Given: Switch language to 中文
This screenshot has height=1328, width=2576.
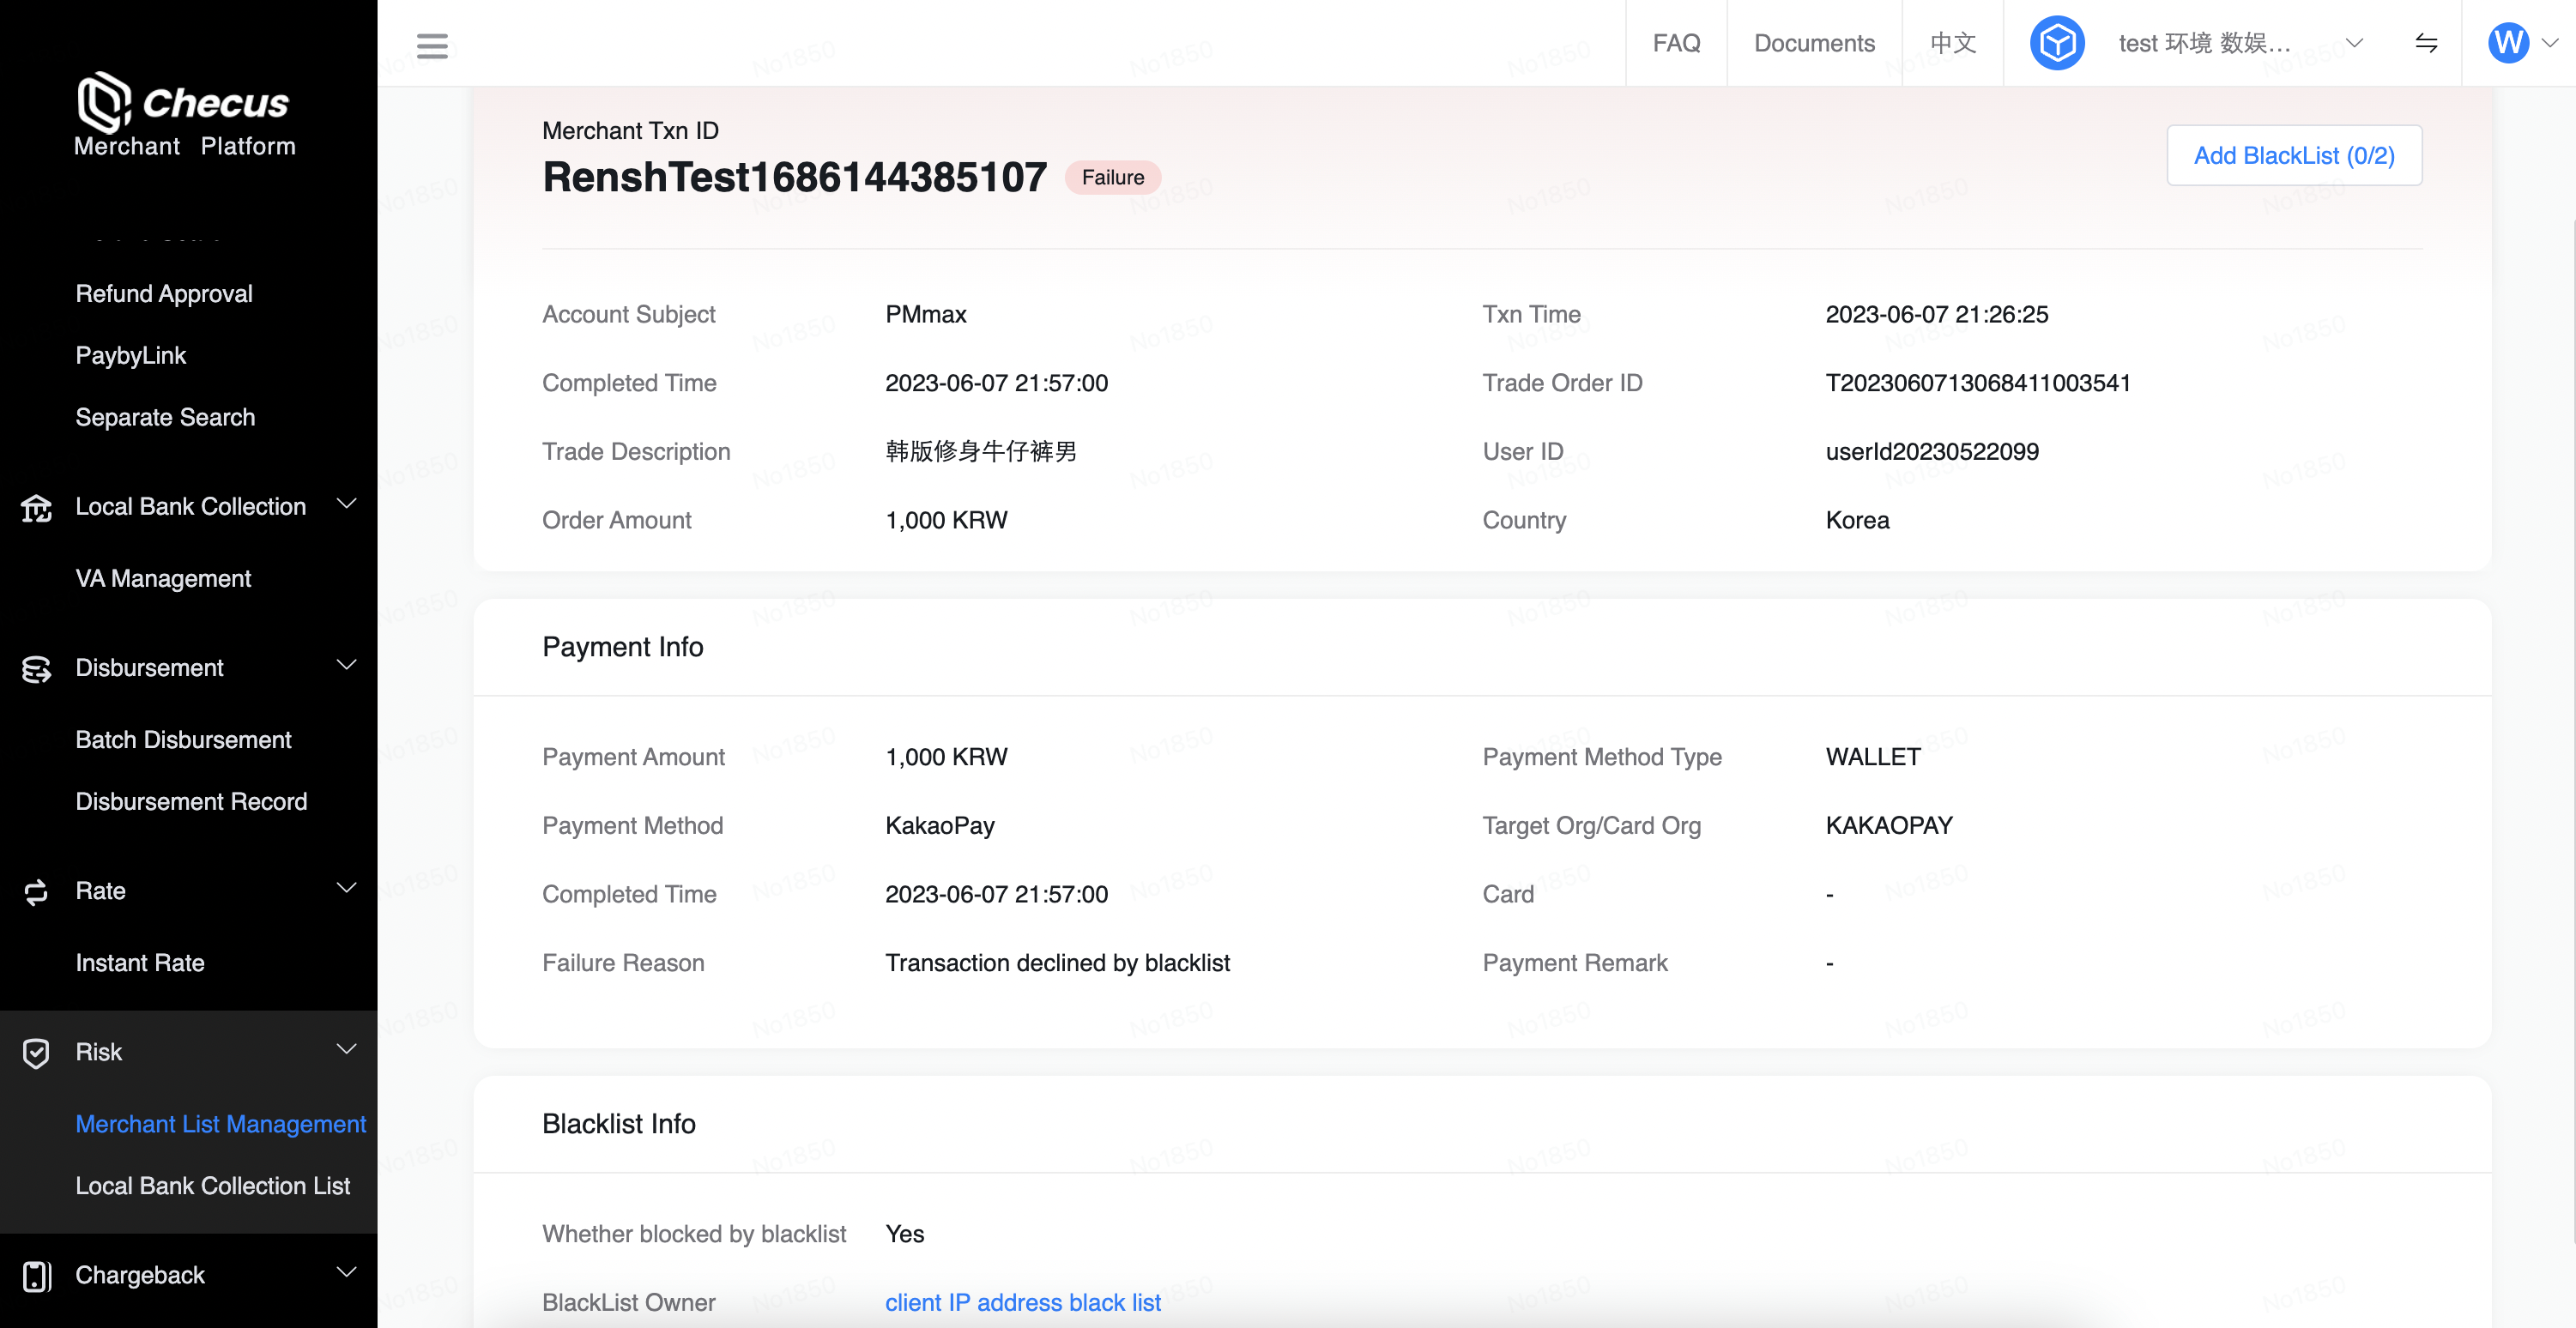Looking at the screenshot, I should click(1952, 43).
